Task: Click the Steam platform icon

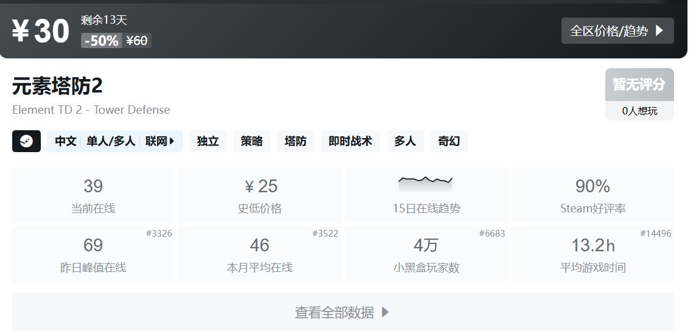Action: coord(27,141)
